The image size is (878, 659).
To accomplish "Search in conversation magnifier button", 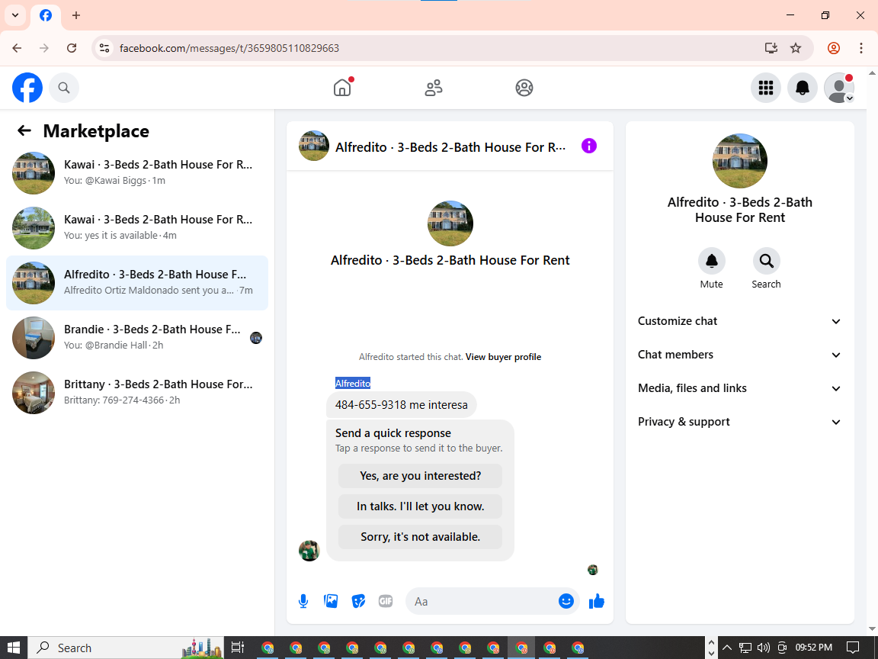I will pos(766,261).
